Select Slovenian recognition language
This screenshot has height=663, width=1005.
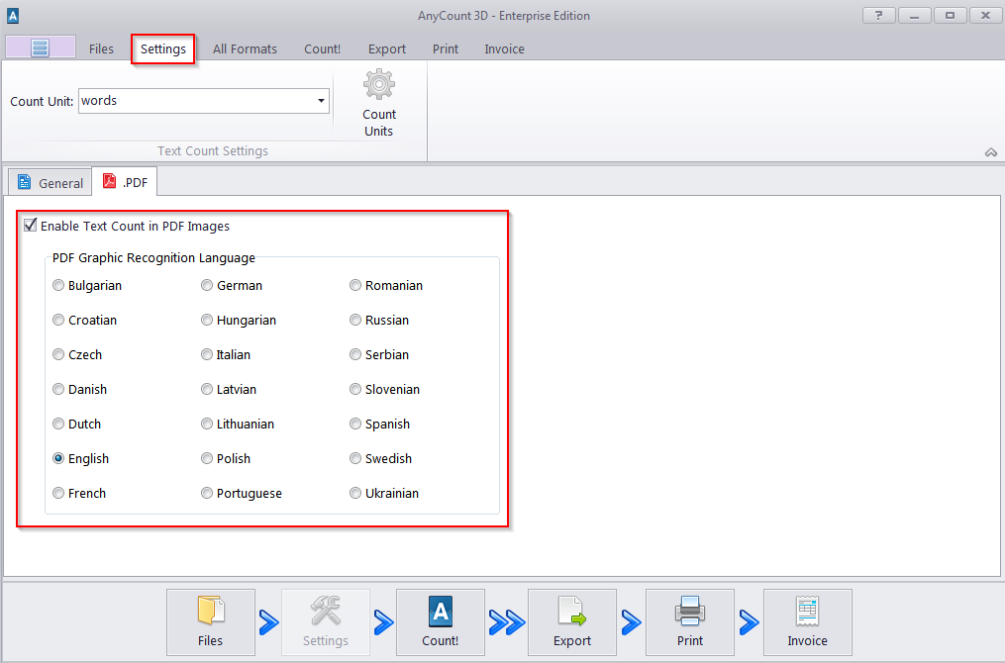(384, 389)
